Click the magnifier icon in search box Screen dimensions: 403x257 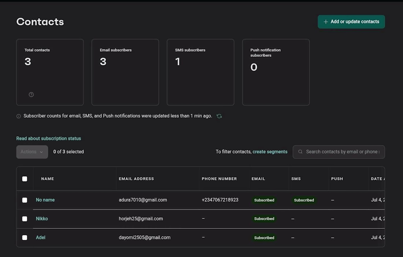(300, 152)
